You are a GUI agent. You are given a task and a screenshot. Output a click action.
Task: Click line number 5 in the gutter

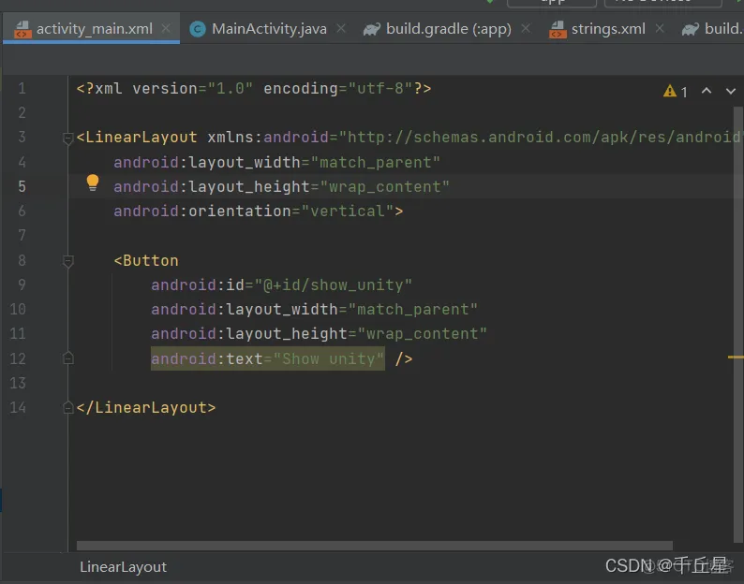[x=22, y=186]
